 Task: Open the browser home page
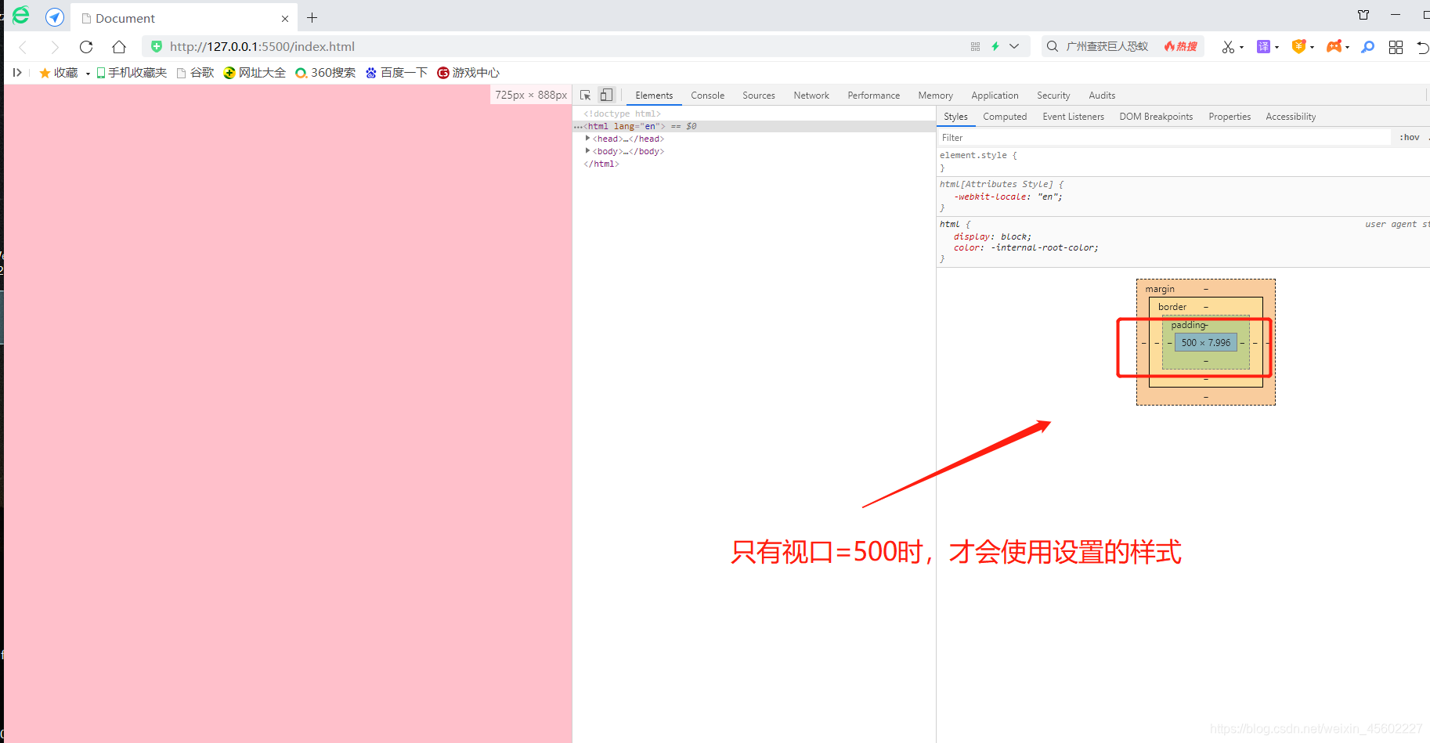point(119,47)
